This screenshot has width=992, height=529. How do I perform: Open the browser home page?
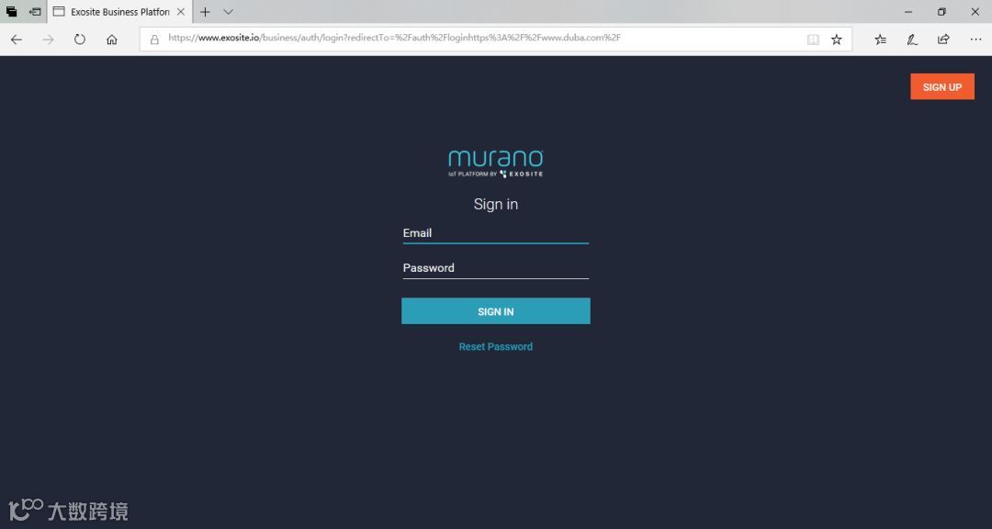[x=112, y=39]
